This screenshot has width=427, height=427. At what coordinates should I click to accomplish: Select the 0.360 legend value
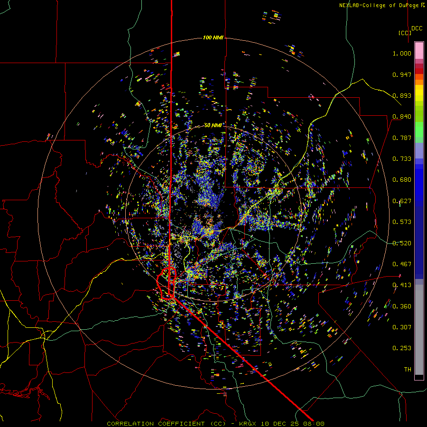402,306
